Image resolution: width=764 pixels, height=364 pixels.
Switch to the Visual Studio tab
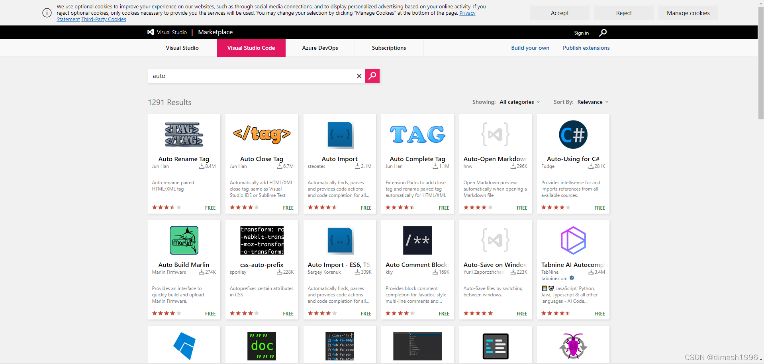[x=182, y=48]
